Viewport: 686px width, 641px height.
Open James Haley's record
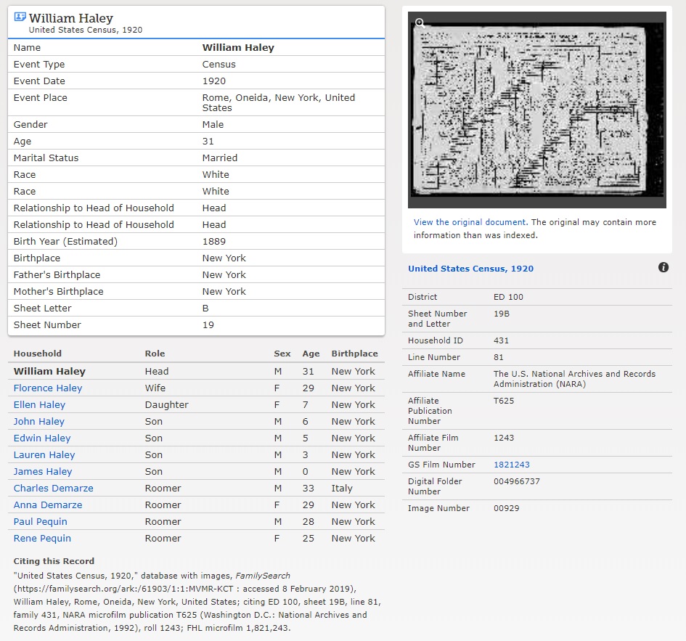43,471
